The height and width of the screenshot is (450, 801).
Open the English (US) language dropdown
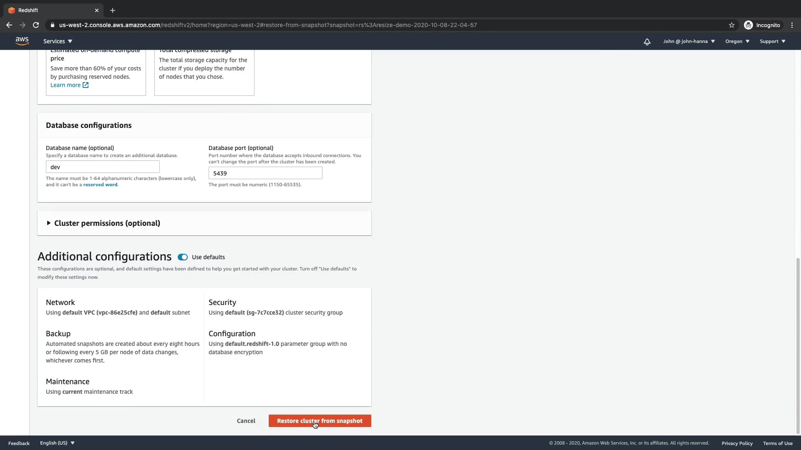click(57, 443)
